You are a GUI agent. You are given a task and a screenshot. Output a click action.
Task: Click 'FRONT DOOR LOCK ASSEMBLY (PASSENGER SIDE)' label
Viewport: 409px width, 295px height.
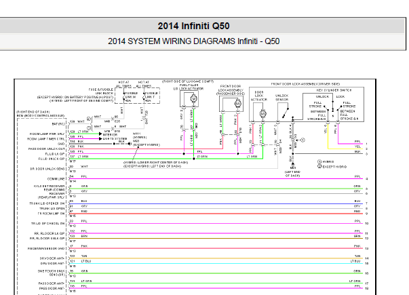click(231, 90)
